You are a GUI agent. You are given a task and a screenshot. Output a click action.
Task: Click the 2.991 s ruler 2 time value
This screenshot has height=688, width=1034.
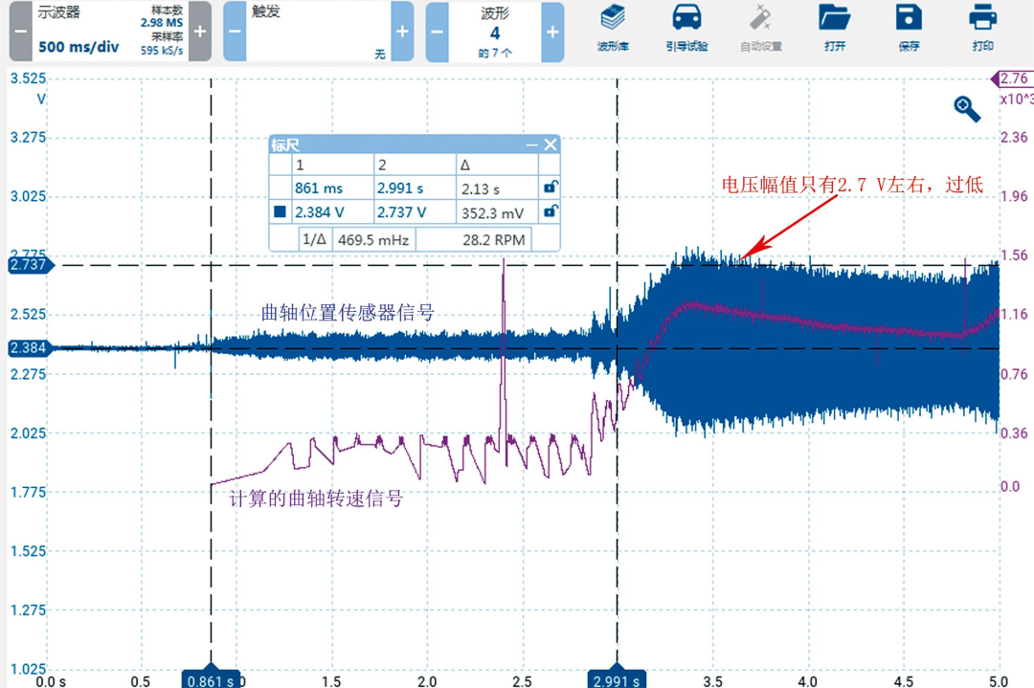click(x=400, y=189)
